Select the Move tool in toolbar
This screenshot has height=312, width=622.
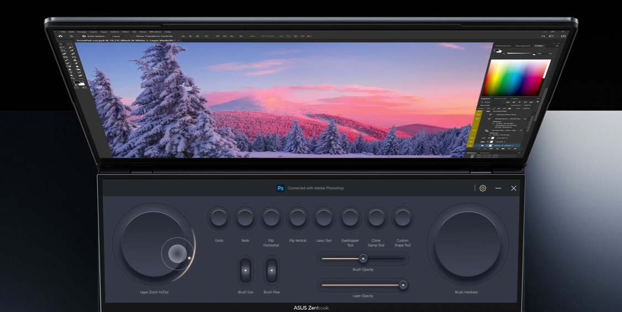(61, 44)
